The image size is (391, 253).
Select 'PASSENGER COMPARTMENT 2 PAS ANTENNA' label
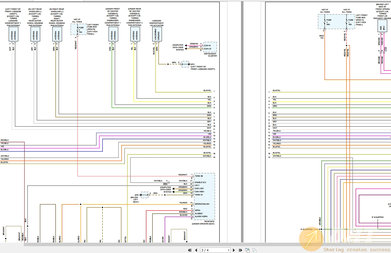click(134, 23)
